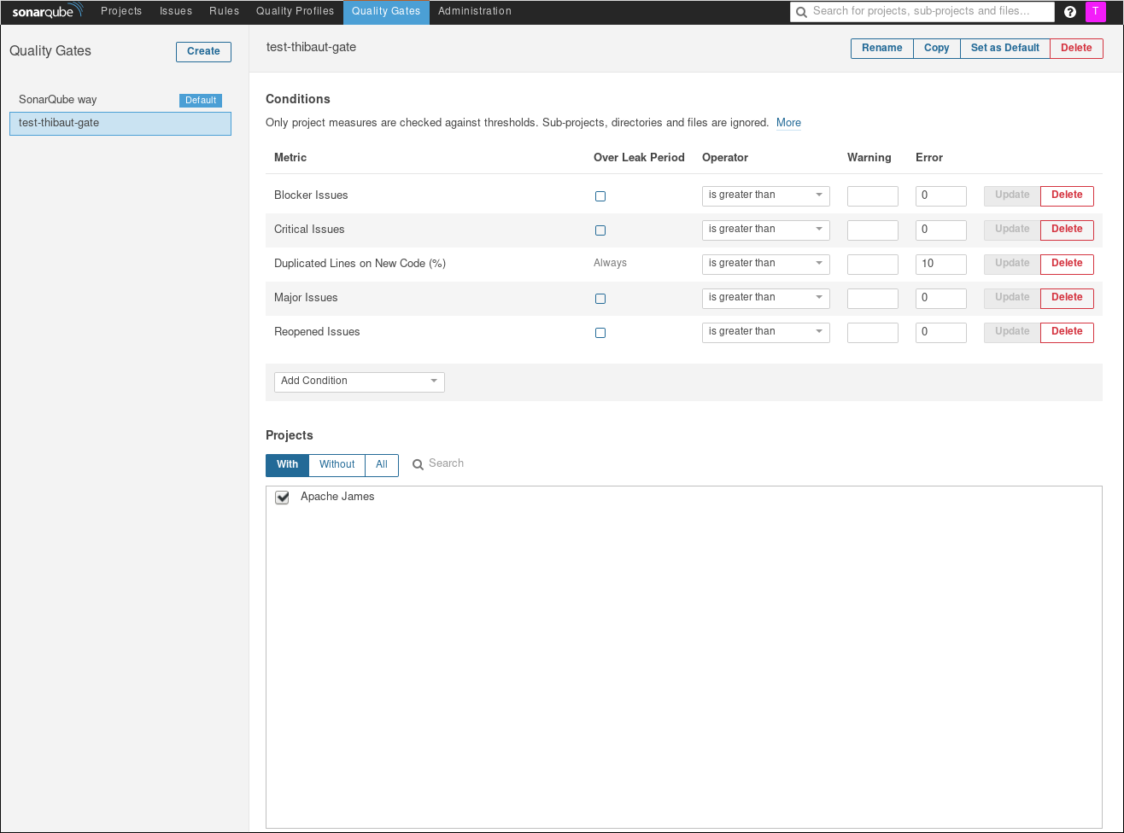Viewport: 1124px width, 833px height.
Task: Enable Over Leak Period for Blocker Issues
Action: point(600,196)
